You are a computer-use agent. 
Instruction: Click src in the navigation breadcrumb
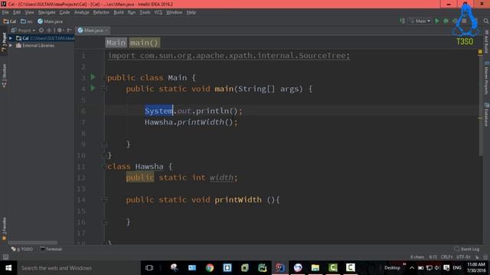(x=27, y=21)
